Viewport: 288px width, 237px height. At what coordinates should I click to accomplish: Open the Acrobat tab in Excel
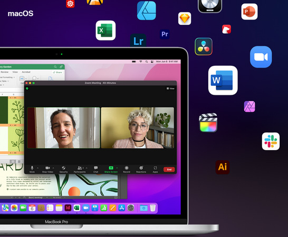pos(26,72)
